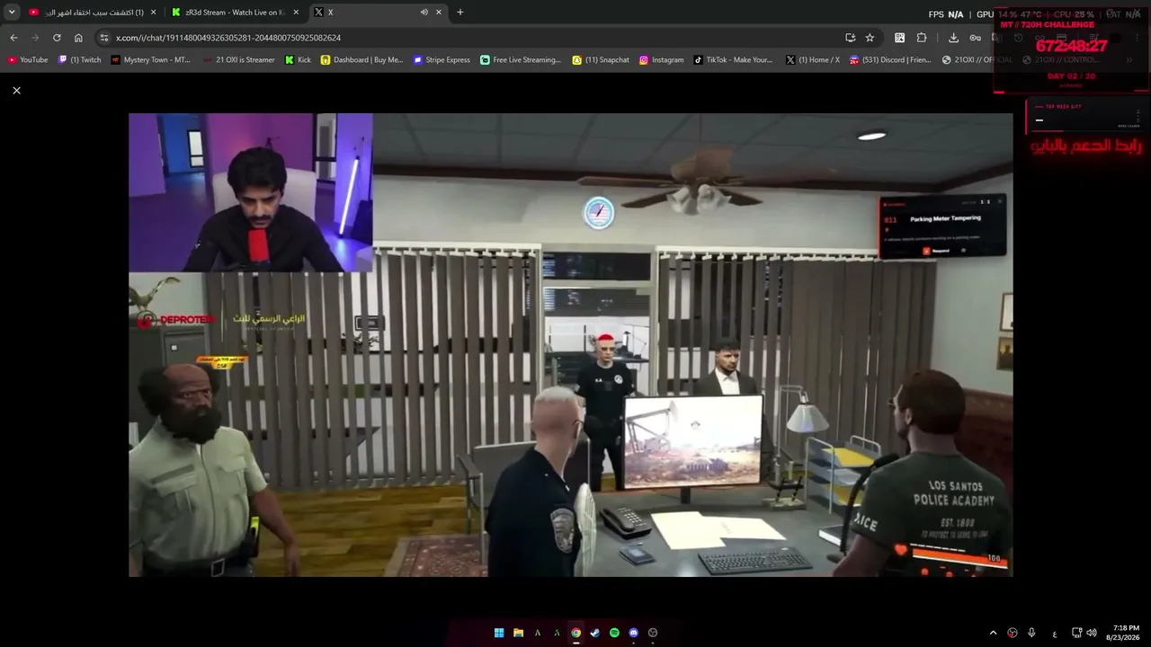Open the QR code extension
Image resolution: width=1151 pixels, height=647 pixels.
coord(899,38)
